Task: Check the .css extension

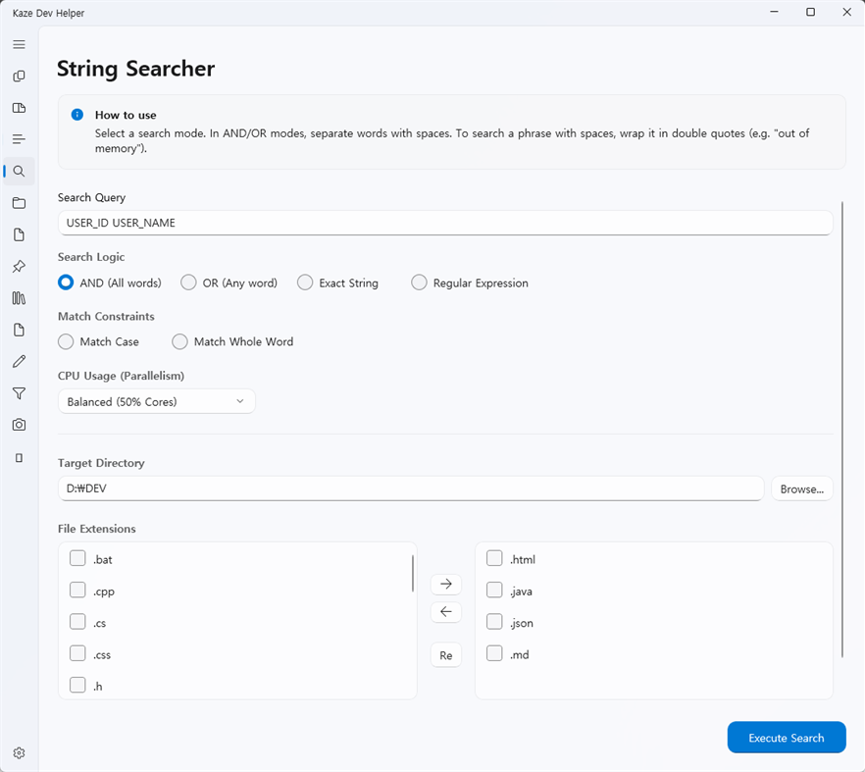Action: click(x=77, y=653)
